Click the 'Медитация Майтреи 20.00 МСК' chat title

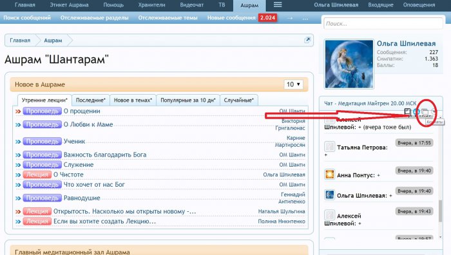pyautogui.click(x=370, y=103)
